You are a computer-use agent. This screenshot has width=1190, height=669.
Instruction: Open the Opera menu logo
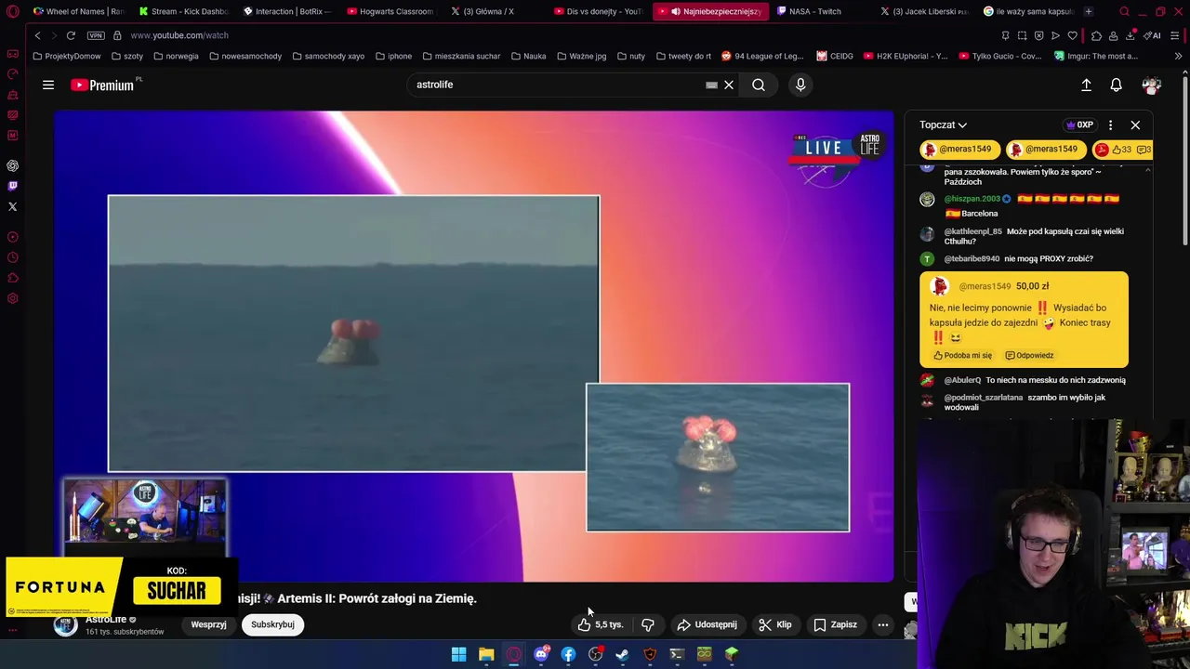(12, 12)
